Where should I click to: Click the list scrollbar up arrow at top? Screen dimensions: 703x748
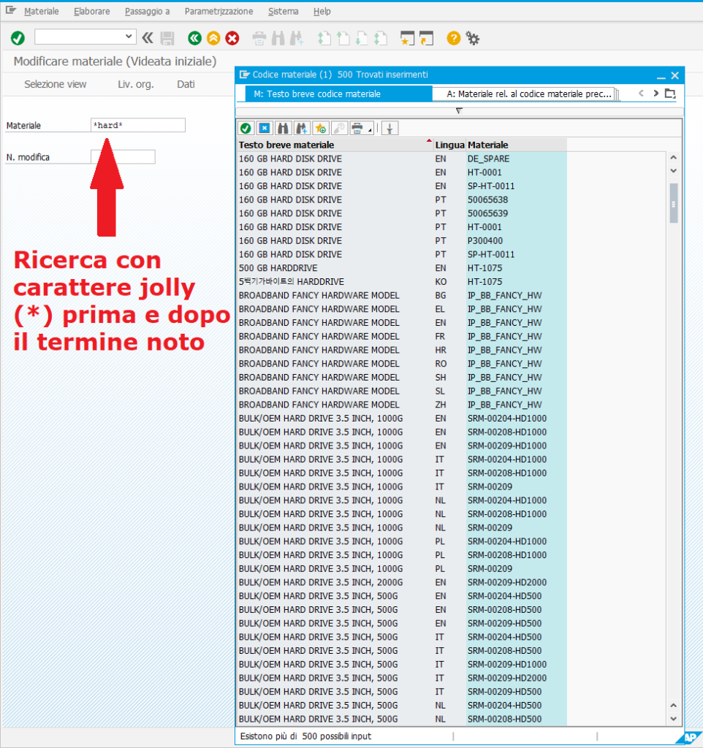point(674,158)
